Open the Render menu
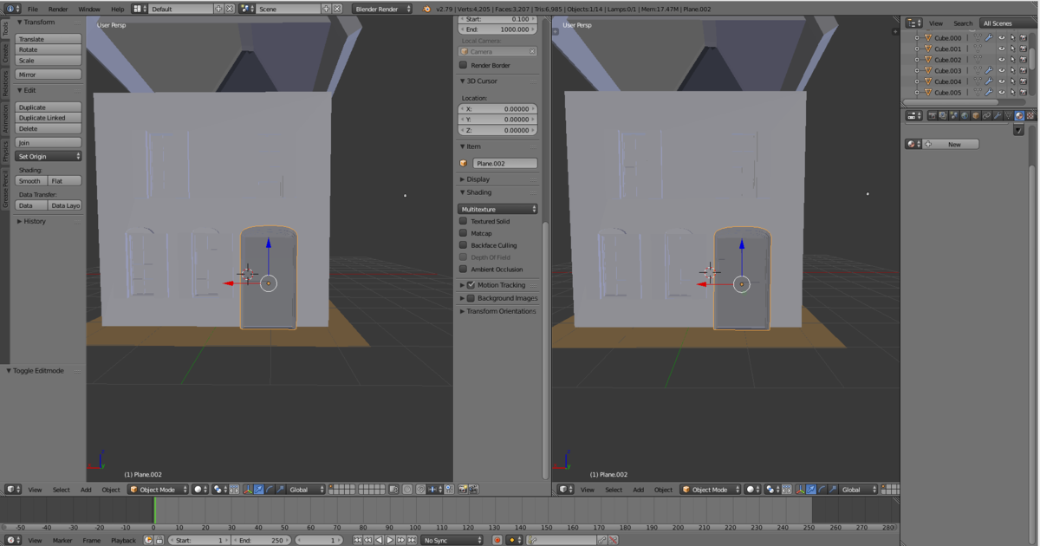This screenshot has width=1040, height=546. 58,9
